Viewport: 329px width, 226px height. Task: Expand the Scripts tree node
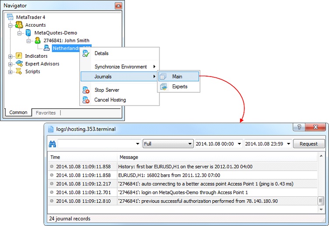pos(11,72)
